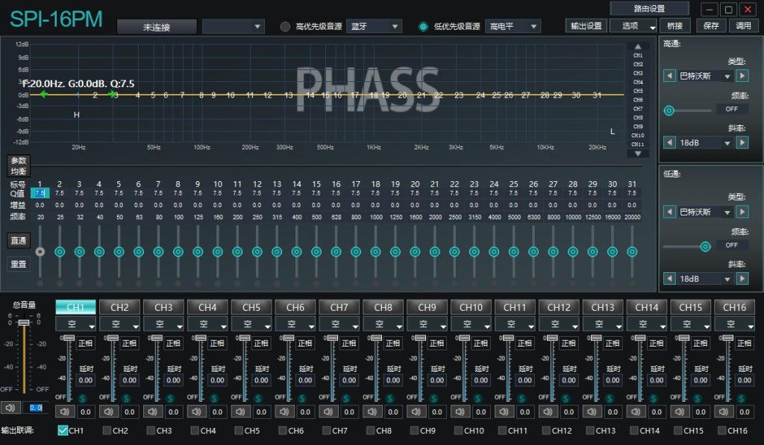764x445 pixels.
Task: Enable the CH2 output link checkbox
Action: click(x=107, y=430)
